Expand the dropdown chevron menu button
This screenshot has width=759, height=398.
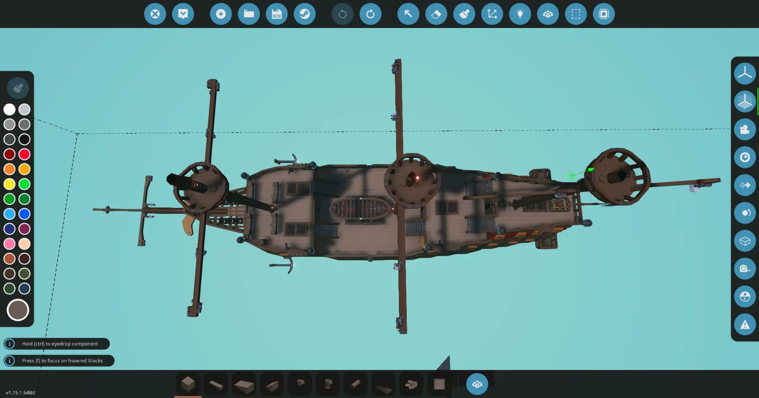pos(183,14)
